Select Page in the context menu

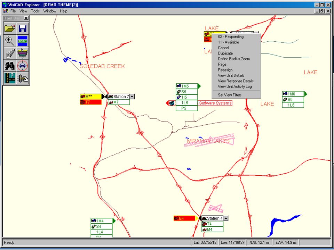point(236,65)
